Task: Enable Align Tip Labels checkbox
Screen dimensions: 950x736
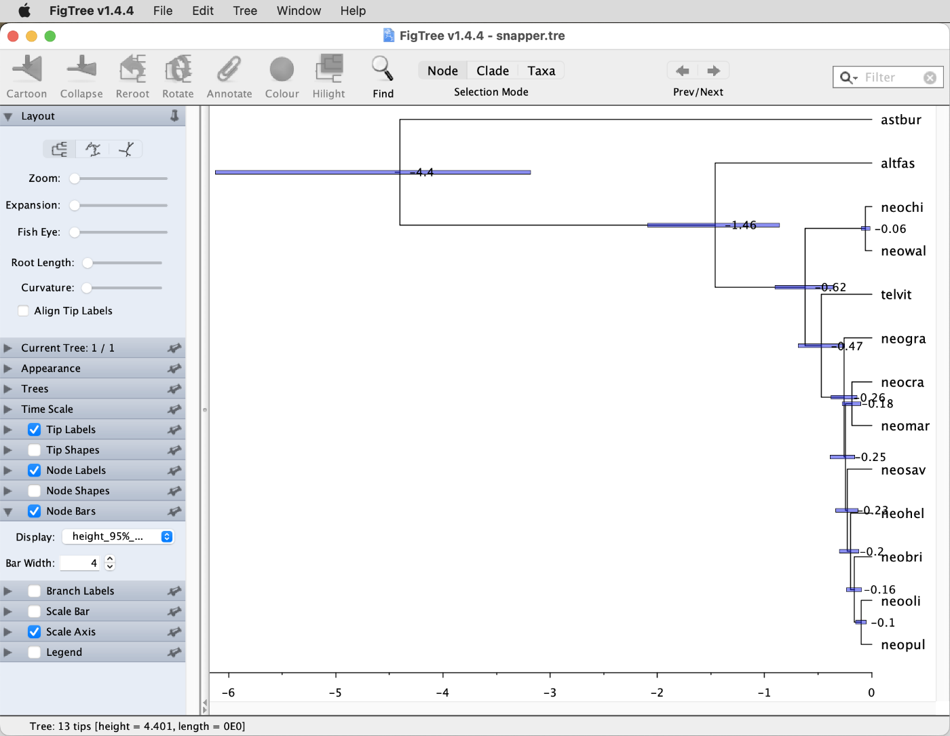Action: [x=23, y=311]
